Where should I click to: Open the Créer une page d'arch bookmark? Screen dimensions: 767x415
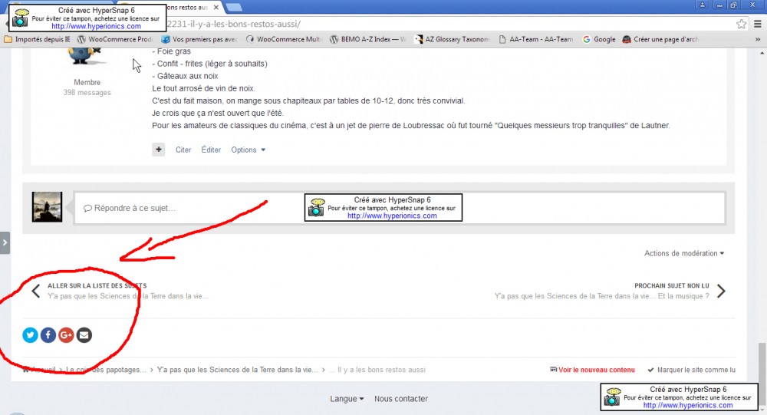[x=660, y=39]
